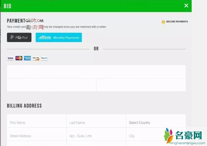Open the Select Country dropdown
Image resolution: width=207 pixels, height=146 pixels.
coord(156,123)
